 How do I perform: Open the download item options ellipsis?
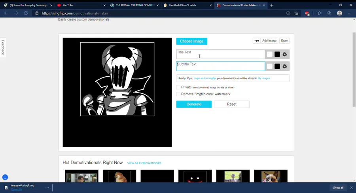pyautogui.click(x=47, y=187)
